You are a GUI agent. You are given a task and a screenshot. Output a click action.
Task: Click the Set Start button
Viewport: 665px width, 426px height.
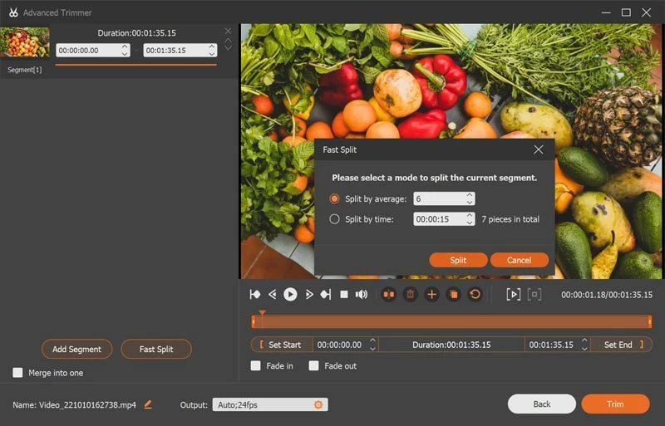click(281, 345)
